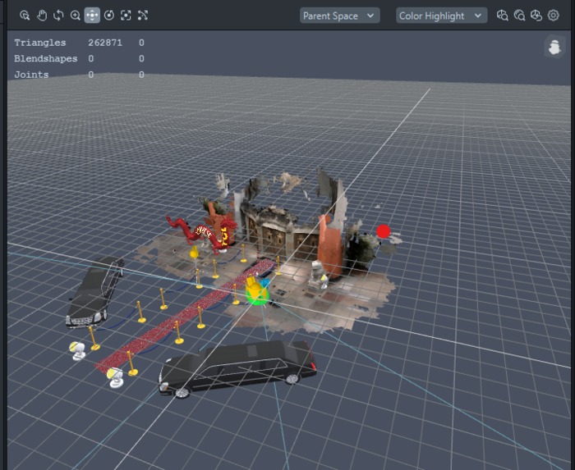This screenshot has height=470, width=575.
Task: Select the spotlight nearest the front limousine
Action: [x=116, y=377]
